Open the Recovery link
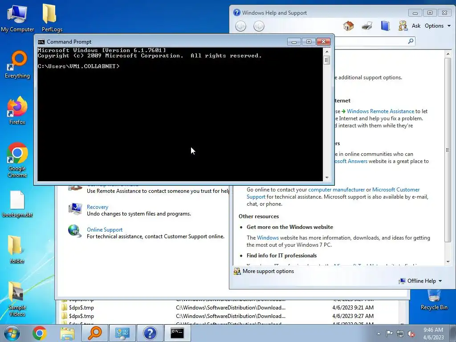Viewport: 456px width, 342px height. point(98,207)
